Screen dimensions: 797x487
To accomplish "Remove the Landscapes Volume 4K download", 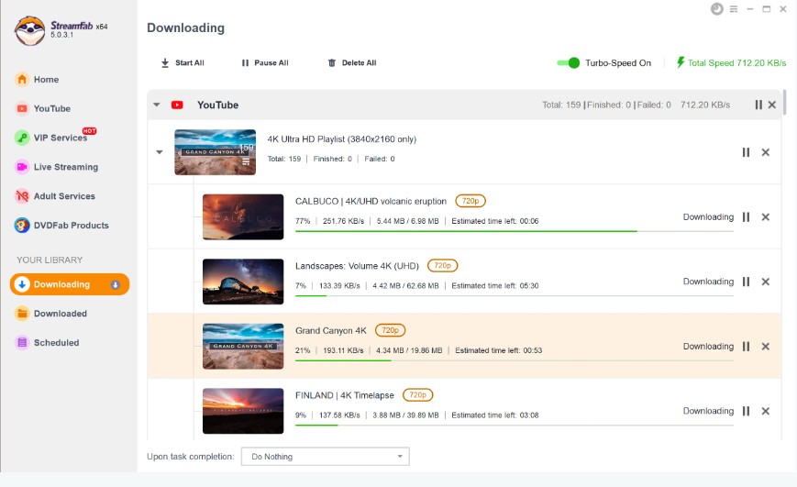I will click(x=766, y=282).
